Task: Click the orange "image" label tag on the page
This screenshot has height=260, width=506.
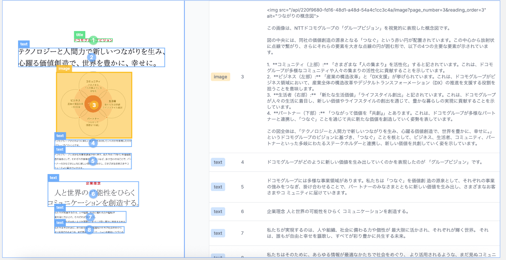Action: point(64,69)
